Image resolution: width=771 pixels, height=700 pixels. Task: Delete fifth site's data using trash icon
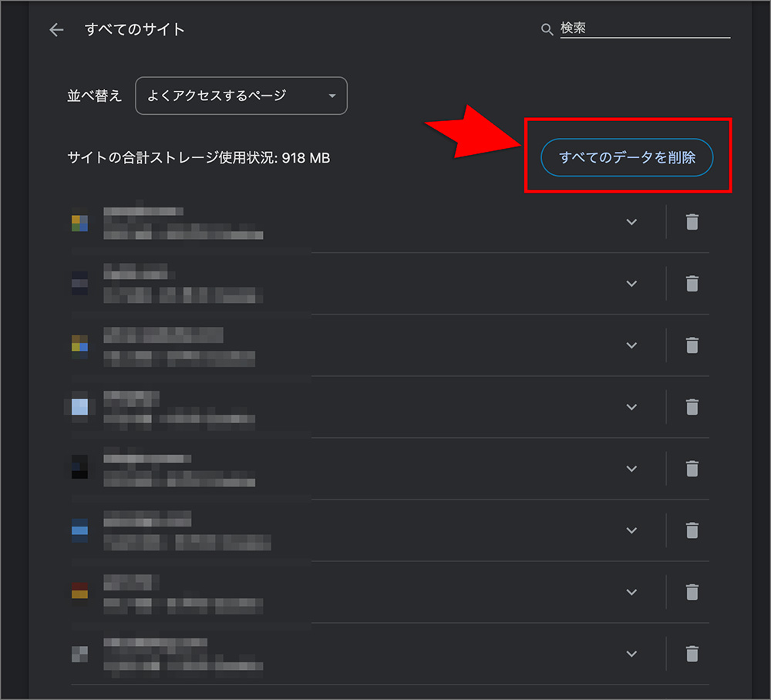pos(692,469)
